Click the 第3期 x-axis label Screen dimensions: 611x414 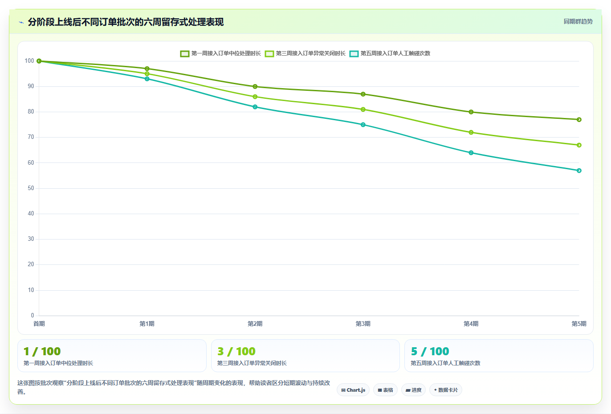(x=363, y=324)
